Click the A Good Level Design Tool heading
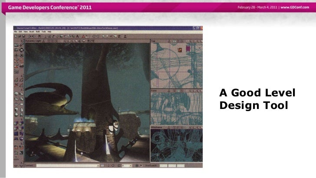The height and width of the screenshot is (178, 316). pos(257,99)
